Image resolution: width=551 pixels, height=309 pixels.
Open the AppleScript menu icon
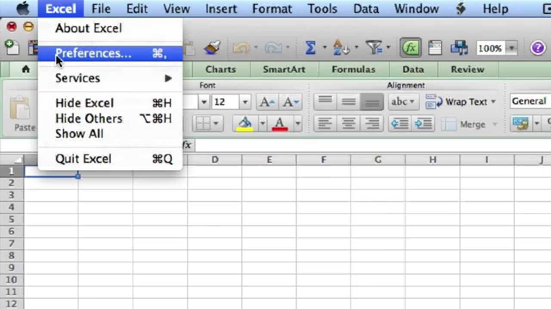(461, 9)
